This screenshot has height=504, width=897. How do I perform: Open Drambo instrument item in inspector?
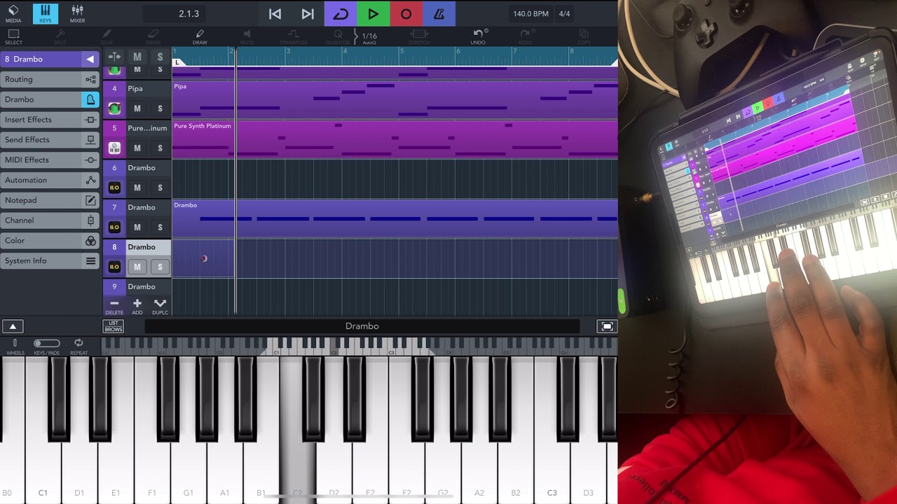click(50, 99)
